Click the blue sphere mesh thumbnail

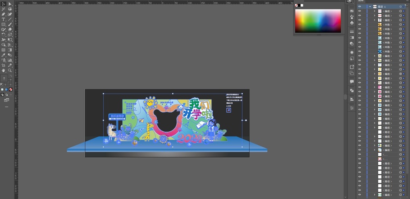(x=379, y=51)
